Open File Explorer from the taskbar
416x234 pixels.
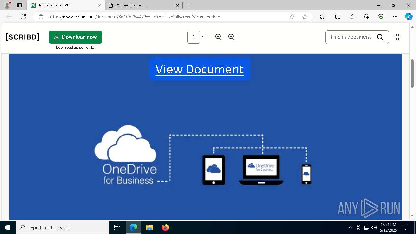(149, 227)
